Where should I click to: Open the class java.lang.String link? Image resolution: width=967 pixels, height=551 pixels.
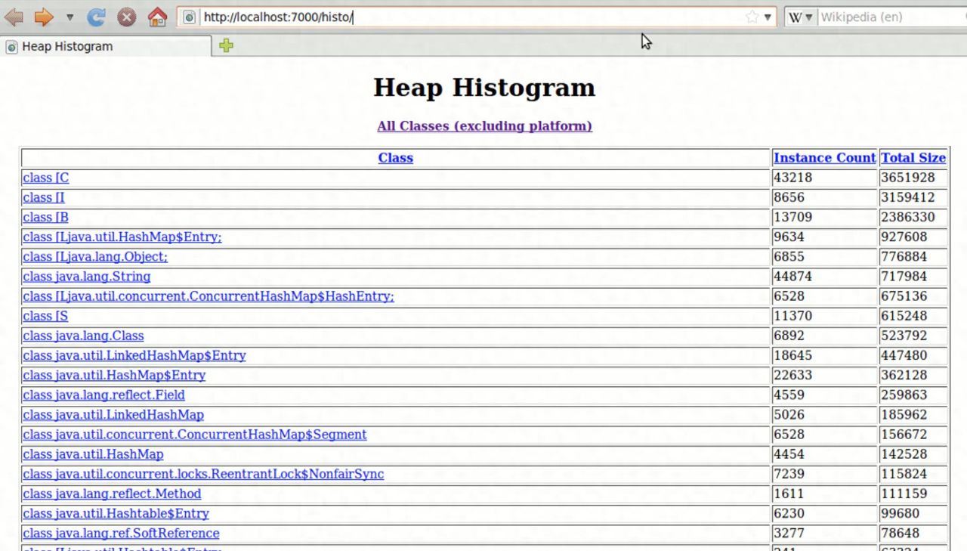pyautogui.click(x=86, y=277)
